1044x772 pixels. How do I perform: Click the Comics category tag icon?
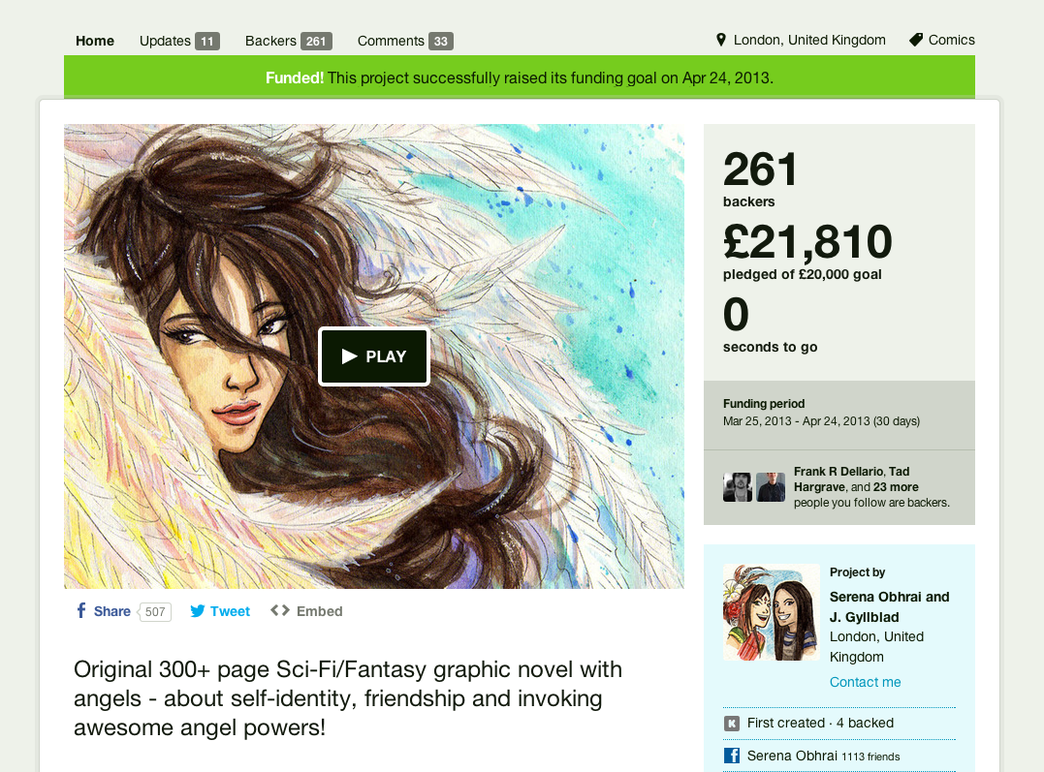click(916, 40)
